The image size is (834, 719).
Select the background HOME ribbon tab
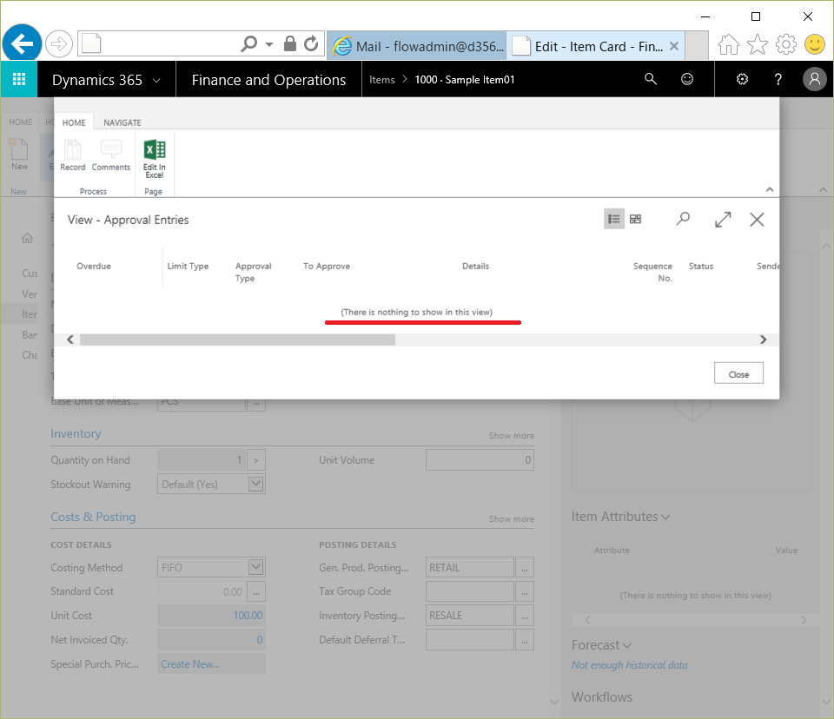tap(20, 122)
